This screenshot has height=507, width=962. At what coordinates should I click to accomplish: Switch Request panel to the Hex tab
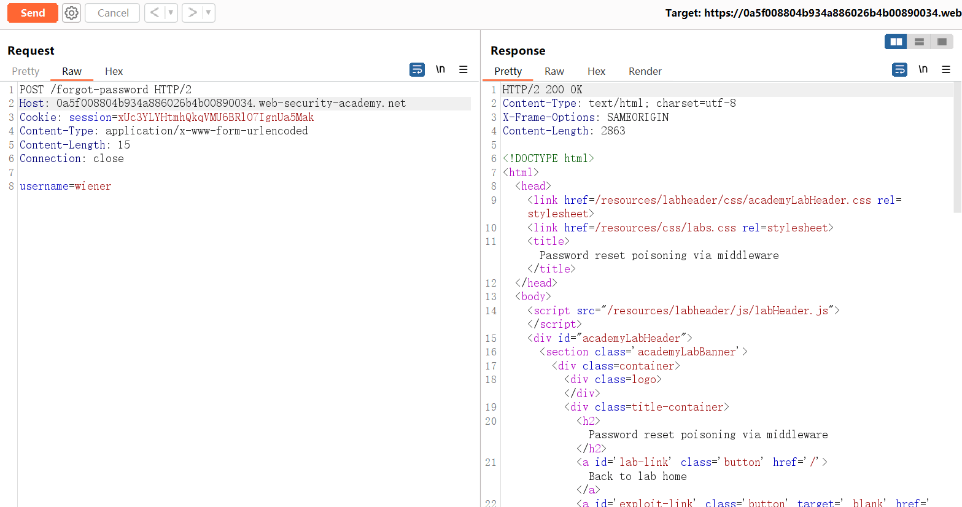click(x=114, y=71)
